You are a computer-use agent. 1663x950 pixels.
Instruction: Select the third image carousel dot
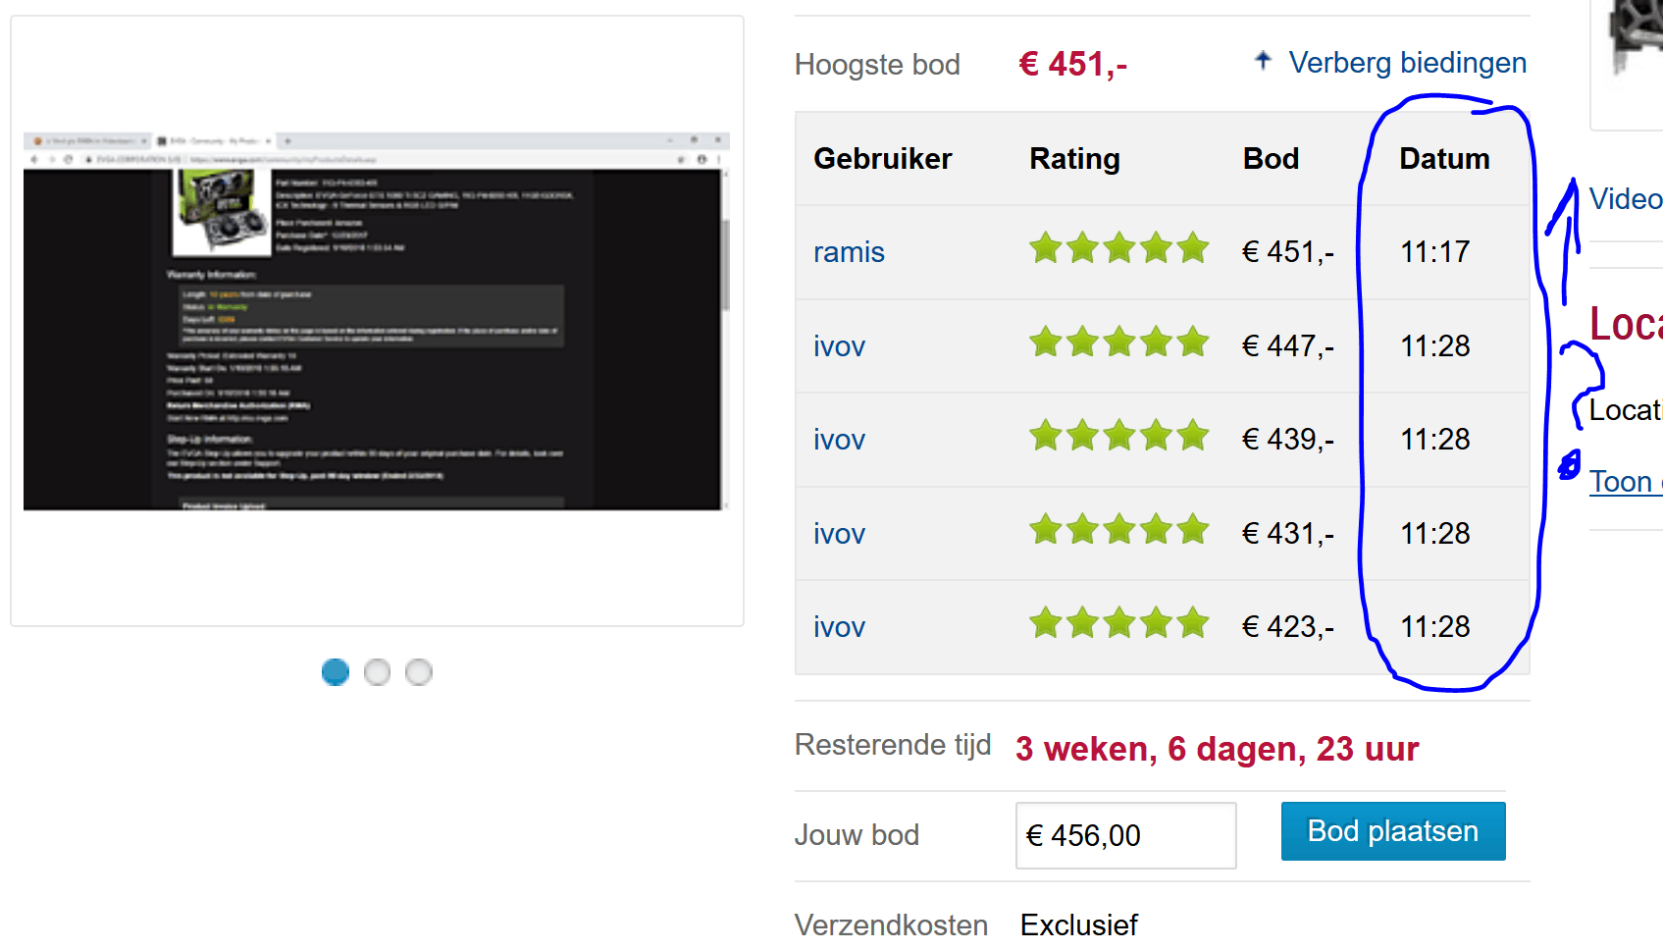(419, 672)
